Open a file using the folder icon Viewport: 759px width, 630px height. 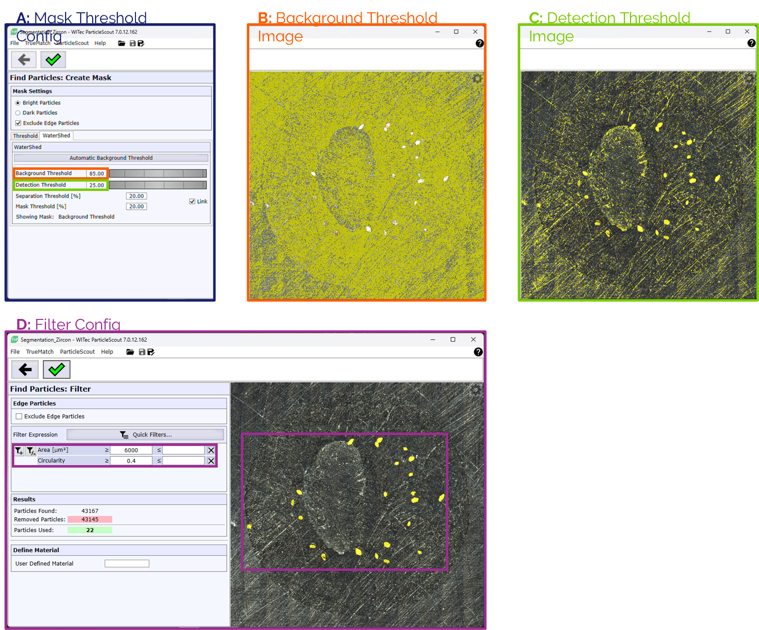click(x=122, y=43)
